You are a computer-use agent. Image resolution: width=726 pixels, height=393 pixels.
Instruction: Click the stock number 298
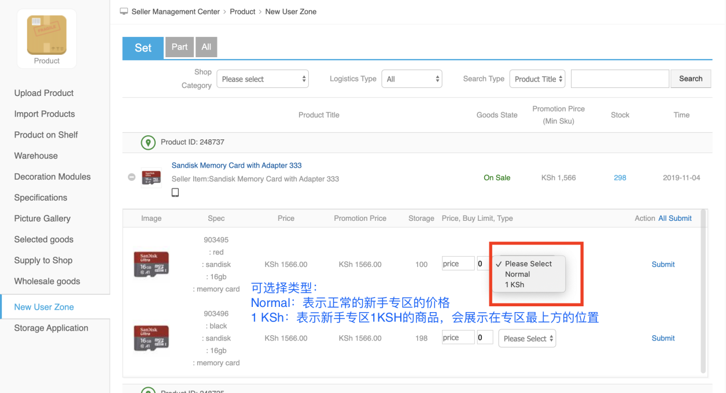click(620, 177)
